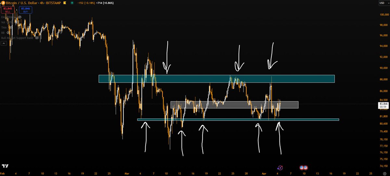This screenshot has height=176, width=390.
Task: Click the 76,150 price scale label
Action: (383, 153)
